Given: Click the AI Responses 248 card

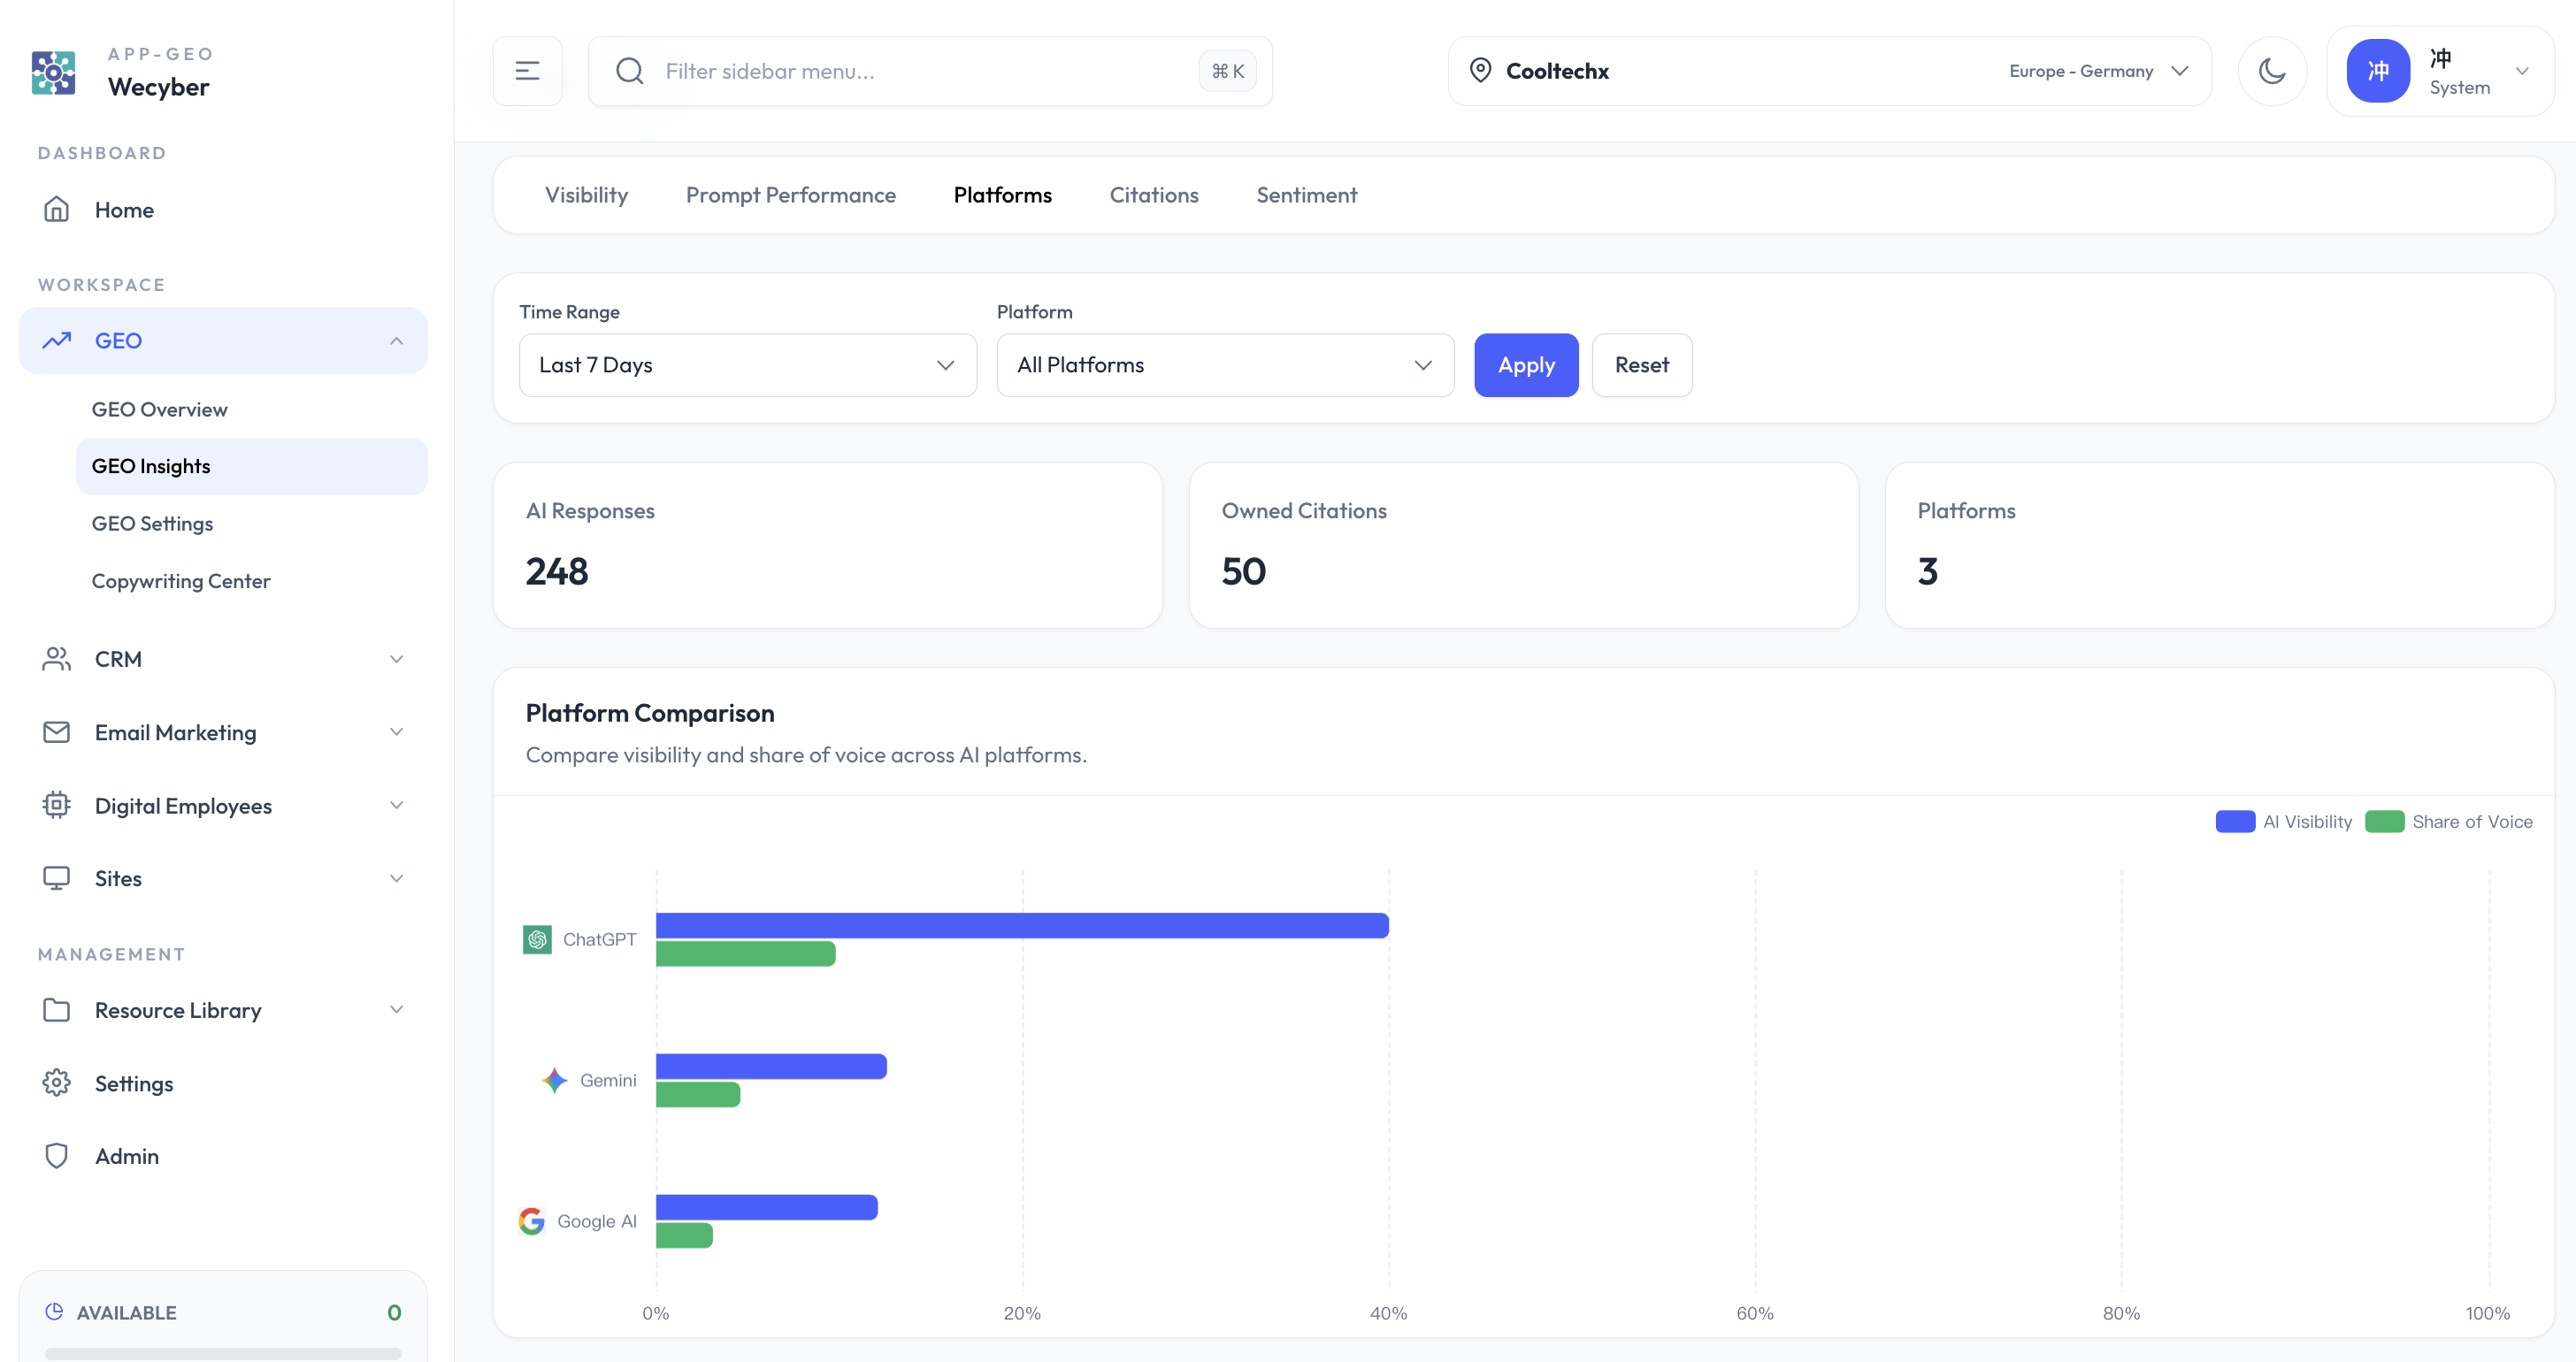Looking at the screenshot, I should tap(827, 545).
